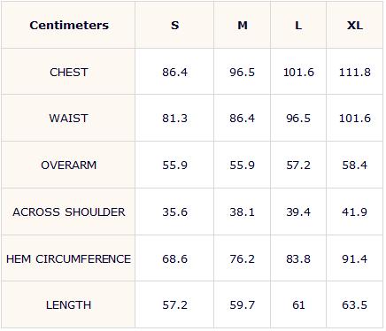Click the LENGTH row label
This screenshot has height=331, width=386.
(x=68, y=304)
